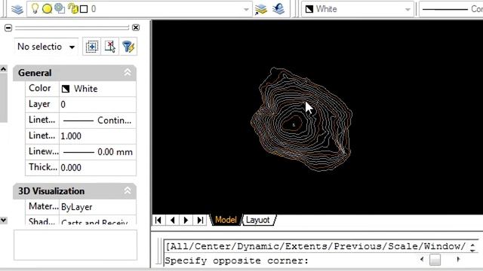This screenshot has height=271, width=483.
Task: Go to previous layout tab arrow
Action: pos(173,220)
